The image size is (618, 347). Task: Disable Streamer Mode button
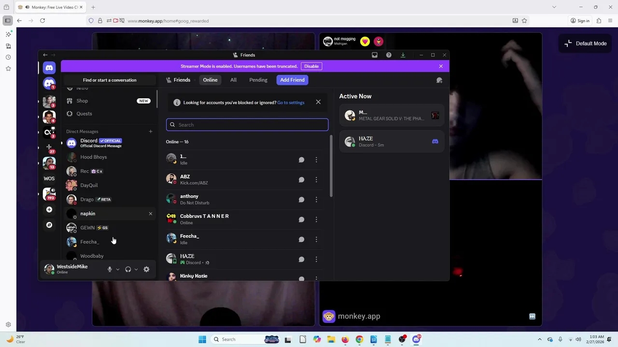pos(311,67)
